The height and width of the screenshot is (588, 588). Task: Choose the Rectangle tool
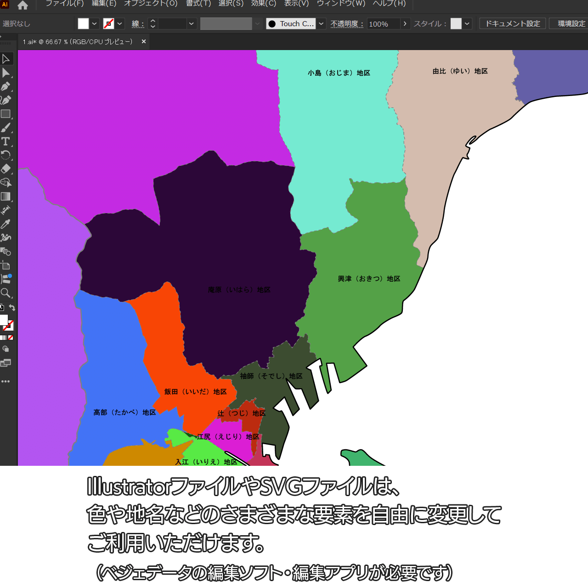click(6, 114)
